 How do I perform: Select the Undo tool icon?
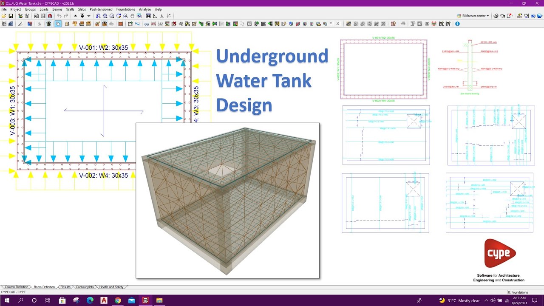59,16
